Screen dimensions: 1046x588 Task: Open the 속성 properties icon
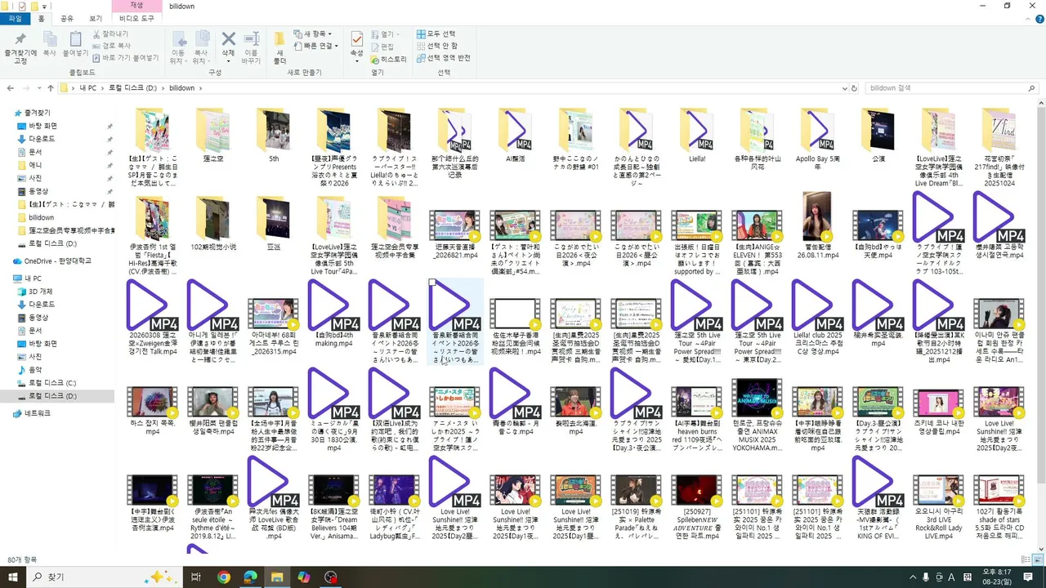point(357,38)
